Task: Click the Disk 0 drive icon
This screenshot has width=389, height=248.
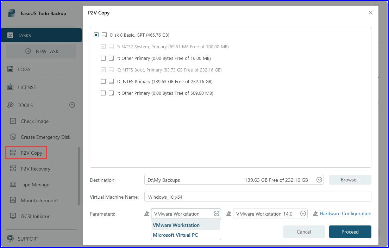Action: pos(105,35)
